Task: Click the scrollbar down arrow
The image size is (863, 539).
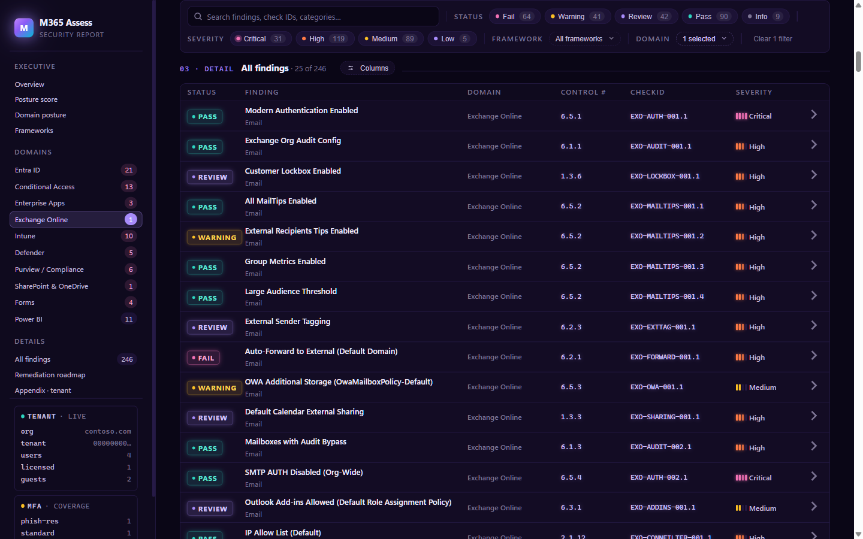Action: [858, 534]
